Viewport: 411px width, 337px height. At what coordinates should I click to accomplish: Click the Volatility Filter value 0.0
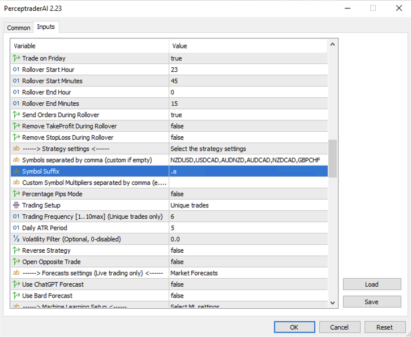[x=248, y=239]
